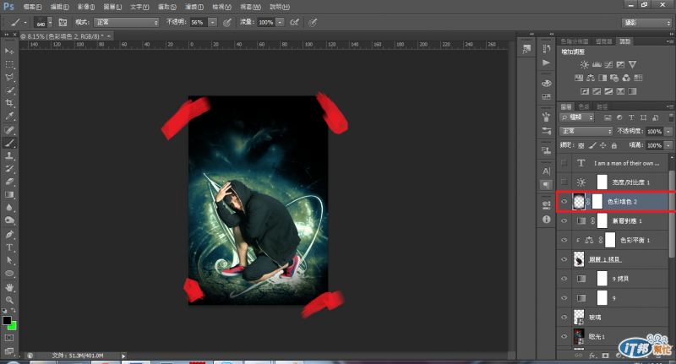Add a Color Balance adjustment from the Adjustments panel

[591, 78]
